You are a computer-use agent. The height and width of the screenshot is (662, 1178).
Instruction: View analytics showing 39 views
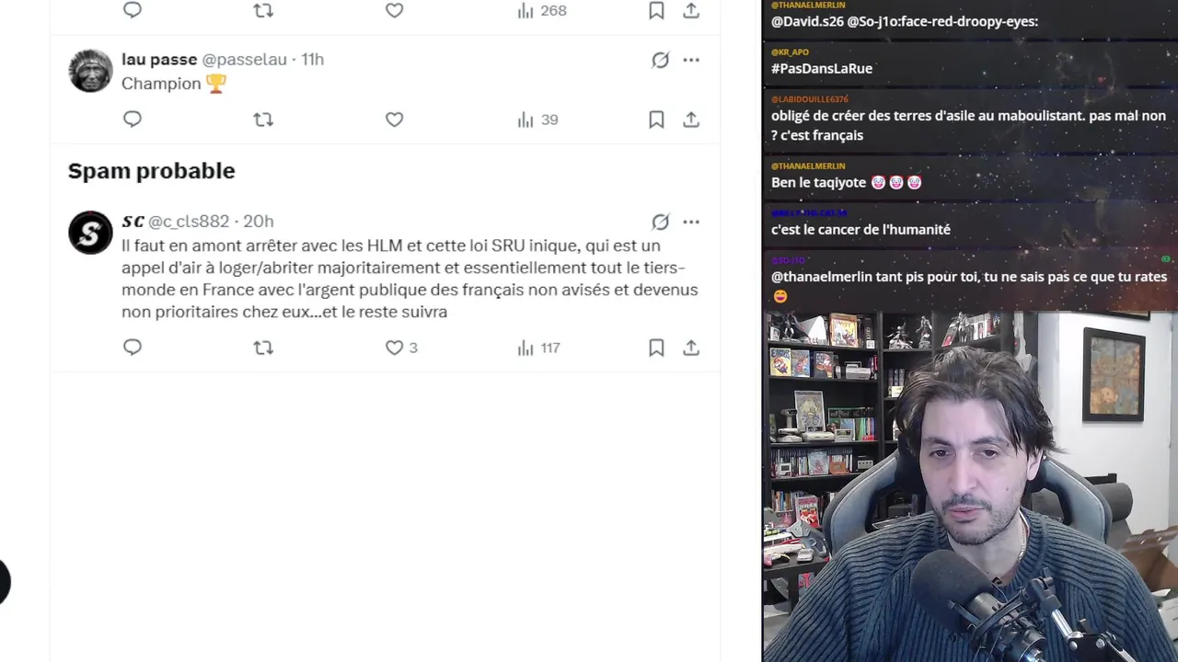(x=537, y=120)
